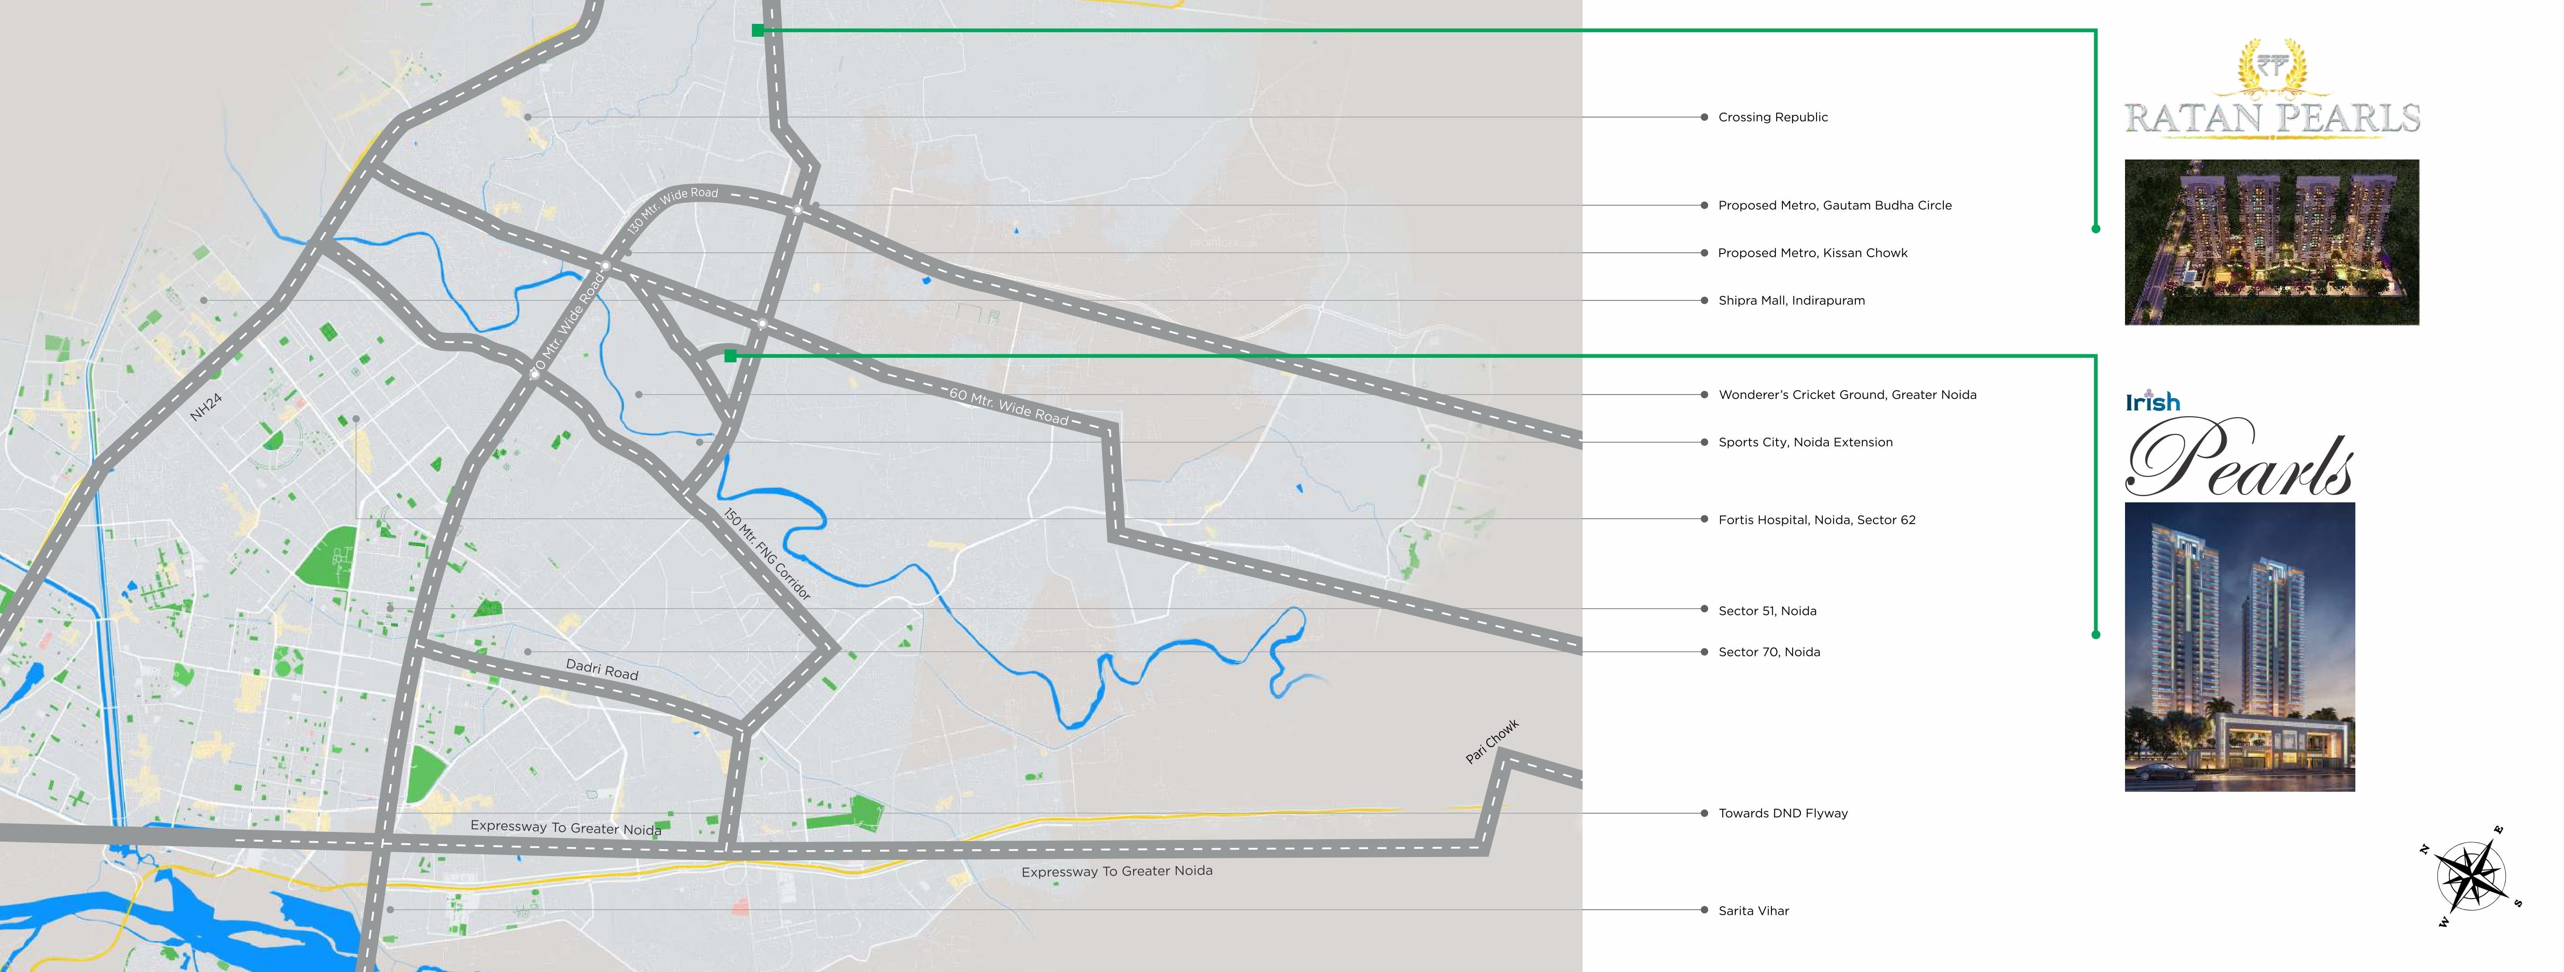Select Sector 51, Noida label
The width and height of the screenshot is (2564, 972).
1767,611
